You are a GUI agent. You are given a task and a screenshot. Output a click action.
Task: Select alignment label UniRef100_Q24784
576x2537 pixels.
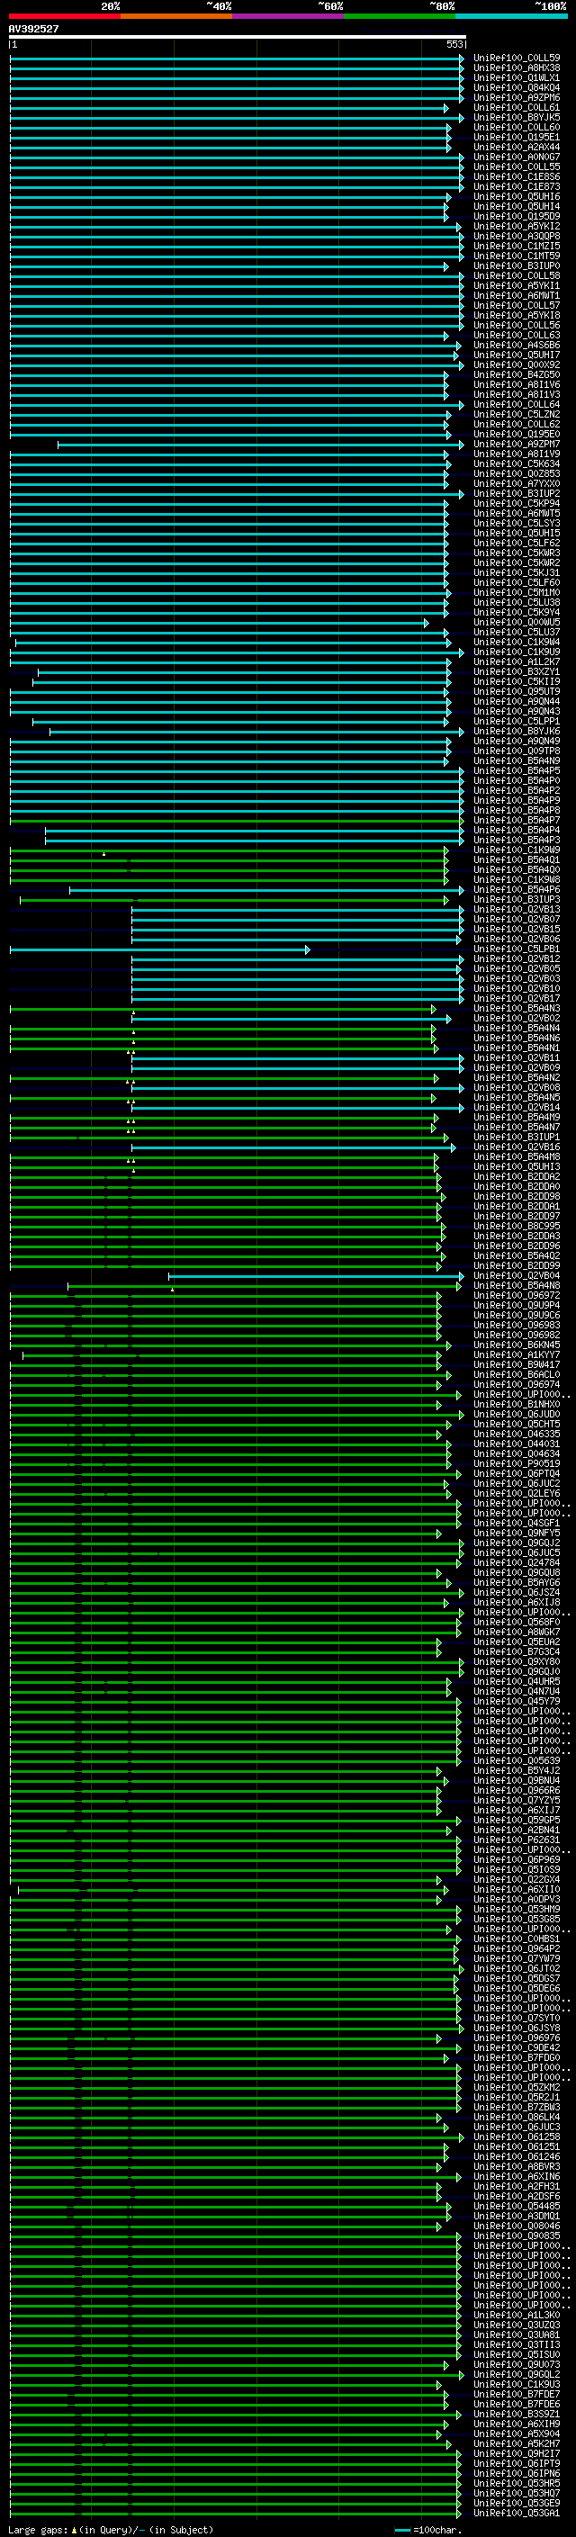tap(516, 1563)
